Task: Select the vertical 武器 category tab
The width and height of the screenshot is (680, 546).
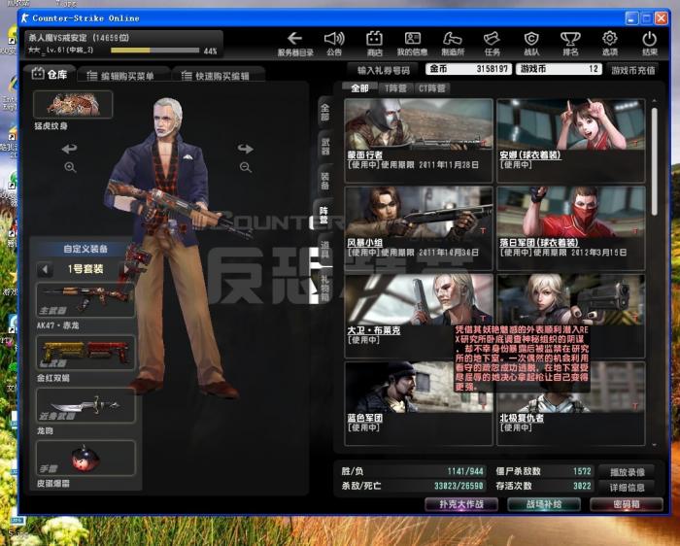Action: [324, 147]
